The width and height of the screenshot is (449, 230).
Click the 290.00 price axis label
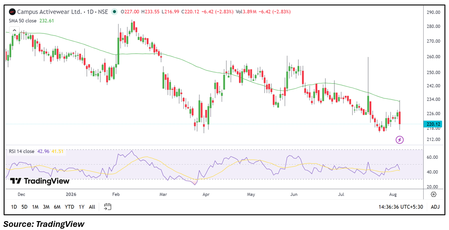click(433, 12)
